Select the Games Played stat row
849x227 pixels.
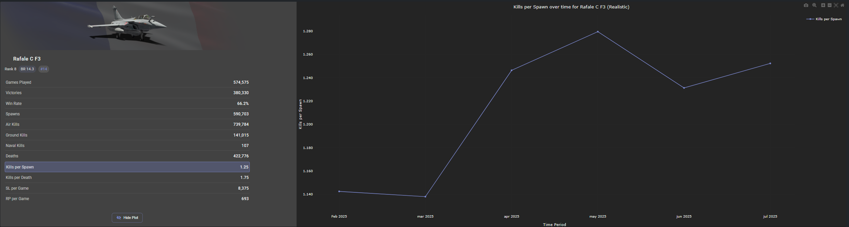127,82
